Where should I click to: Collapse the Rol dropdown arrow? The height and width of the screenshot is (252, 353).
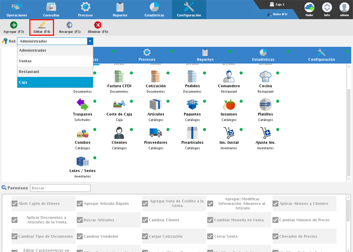coord(90,41)
